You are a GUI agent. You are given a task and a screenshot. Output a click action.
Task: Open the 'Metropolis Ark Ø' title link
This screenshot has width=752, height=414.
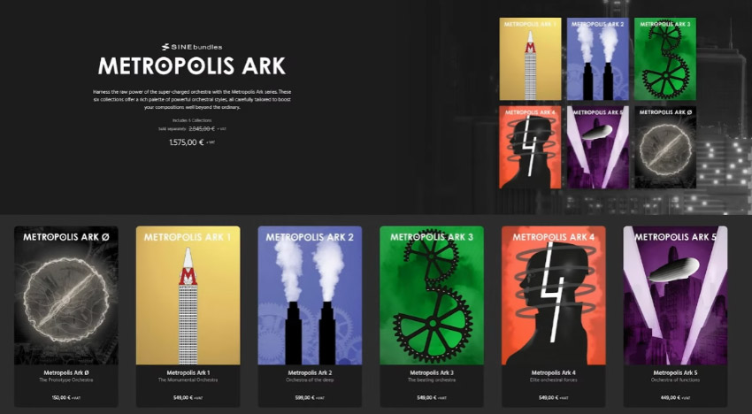(66, 372)
